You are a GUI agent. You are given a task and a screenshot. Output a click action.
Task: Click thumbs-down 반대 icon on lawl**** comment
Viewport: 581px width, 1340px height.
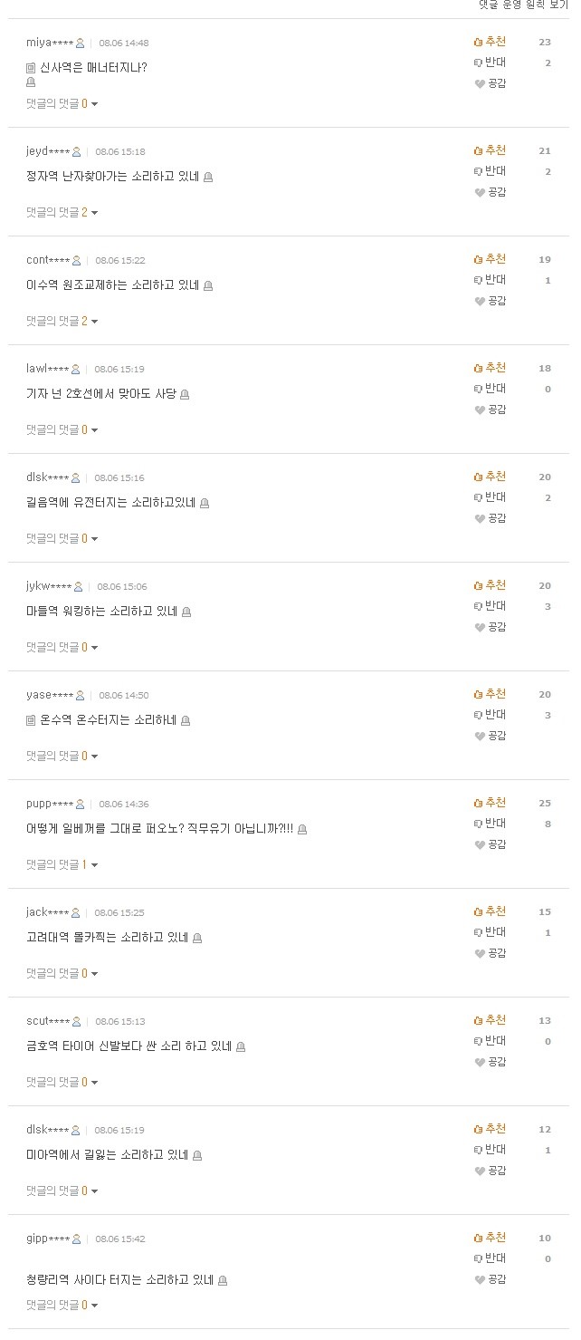pyautogui.click(x=478, y=389)
